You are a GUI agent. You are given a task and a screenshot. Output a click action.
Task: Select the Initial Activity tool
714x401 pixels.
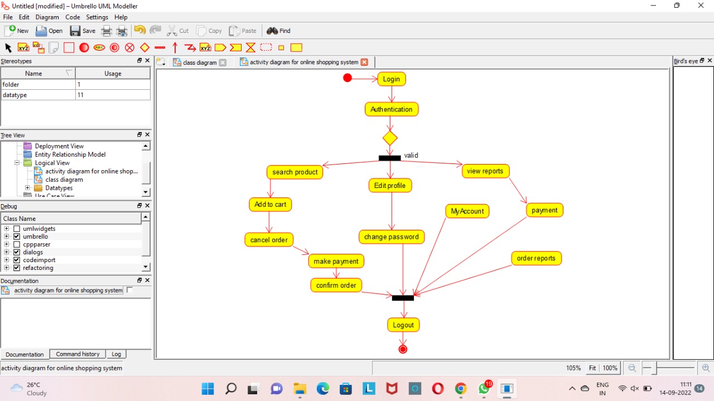click(x=84, y=47)
